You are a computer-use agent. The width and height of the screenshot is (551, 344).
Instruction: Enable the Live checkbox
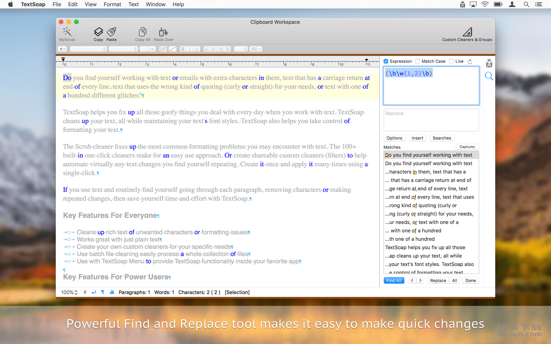pyautogui.click(x=452, y=61)
